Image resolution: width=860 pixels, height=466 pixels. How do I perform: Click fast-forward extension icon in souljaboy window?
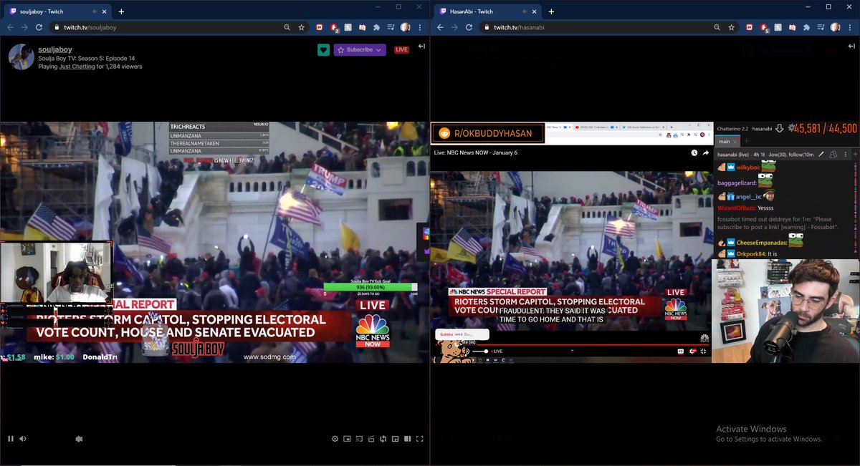coord(320,27)
